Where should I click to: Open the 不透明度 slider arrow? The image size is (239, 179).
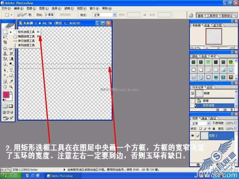pos(235,123)
